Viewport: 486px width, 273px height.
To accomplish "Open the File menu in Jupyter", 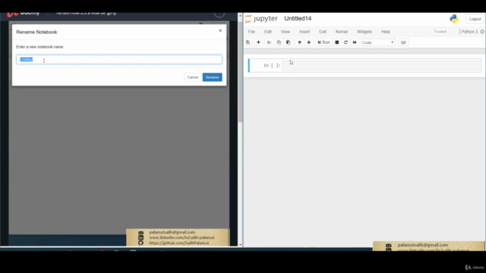I will point(251,32).
